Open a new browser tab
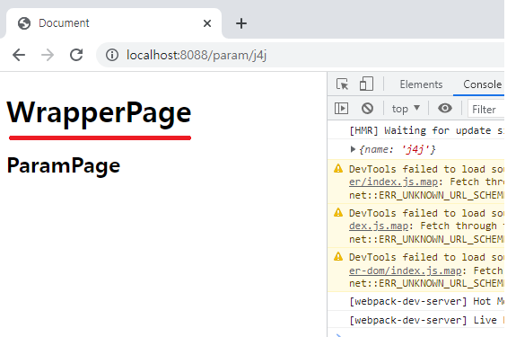This screenshot has height=337, width=507. coord(241,23)
